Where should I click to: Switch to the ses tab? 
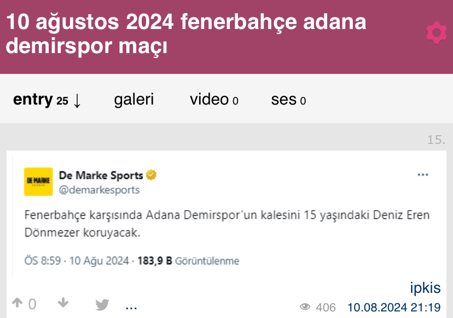tap(288, 100)
